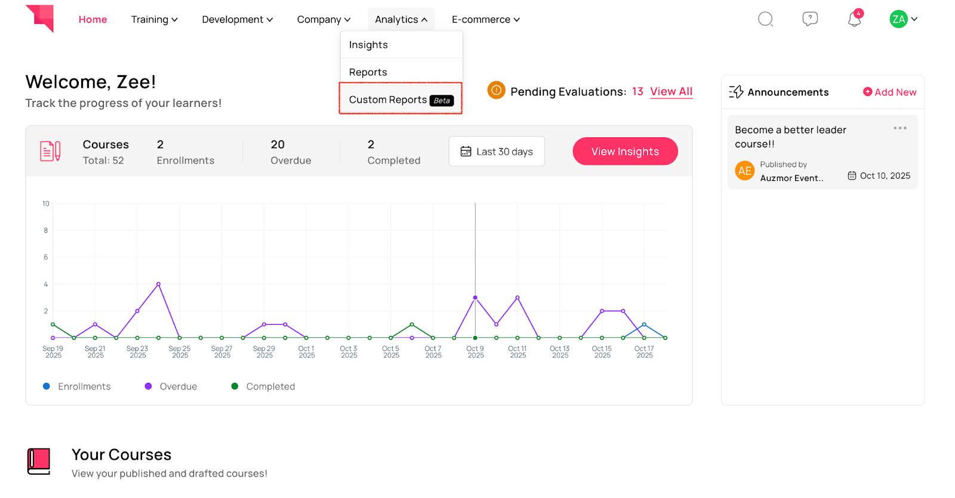This screenshot has height=498, width=955.
Task: Toggle Enrollments series in chart legend
Action: pos(77,386)
